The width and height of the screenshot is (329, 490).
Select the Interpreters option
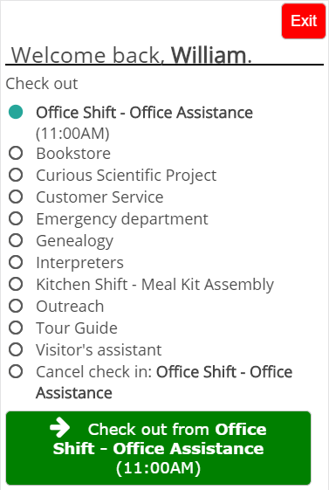(x=16, y=263)
